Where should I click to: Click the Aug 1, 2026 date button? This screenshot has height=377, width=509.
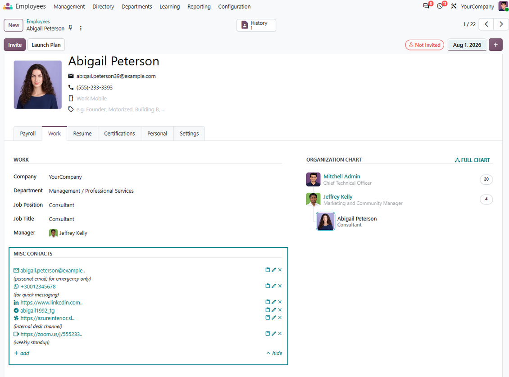pyautogui.click(x=467, y=45)
